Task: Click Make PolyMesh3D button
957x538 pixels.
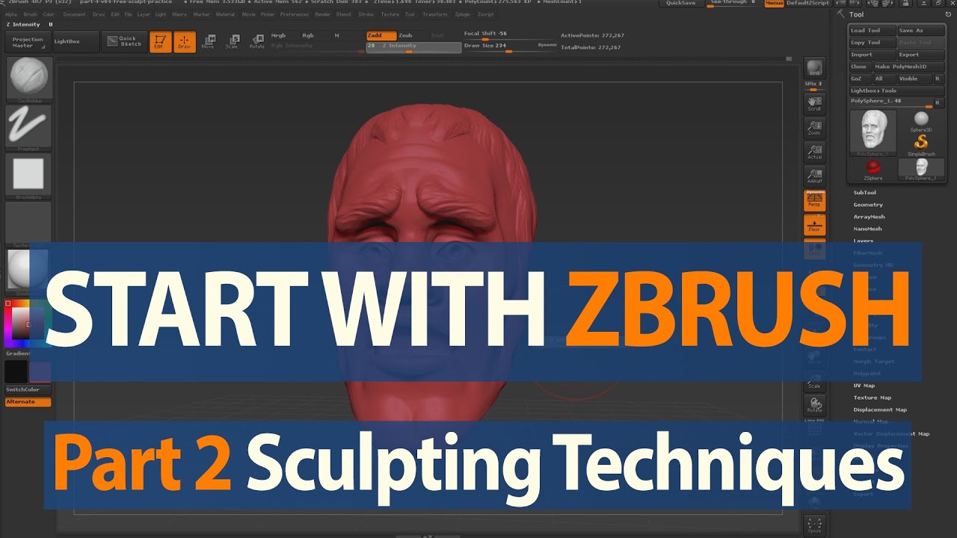Action: coord(909,67)
